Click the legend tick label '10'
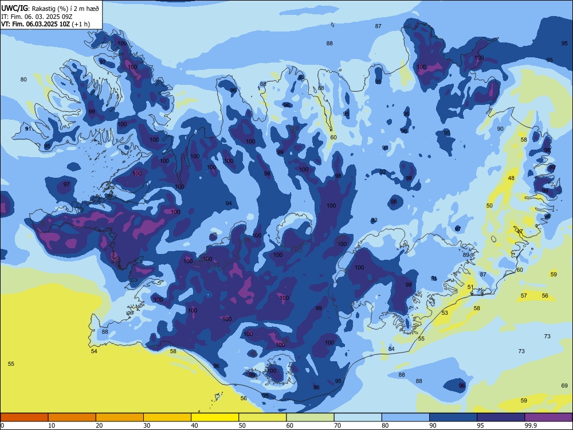Viewport: 573px width, 430px height. (x=52, y=425)
